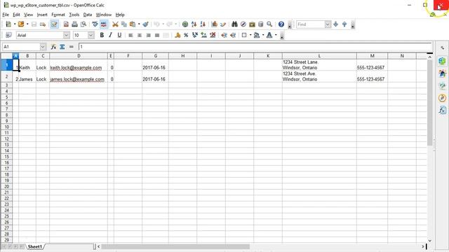Select row 2 header

click(x=6, y=76)
